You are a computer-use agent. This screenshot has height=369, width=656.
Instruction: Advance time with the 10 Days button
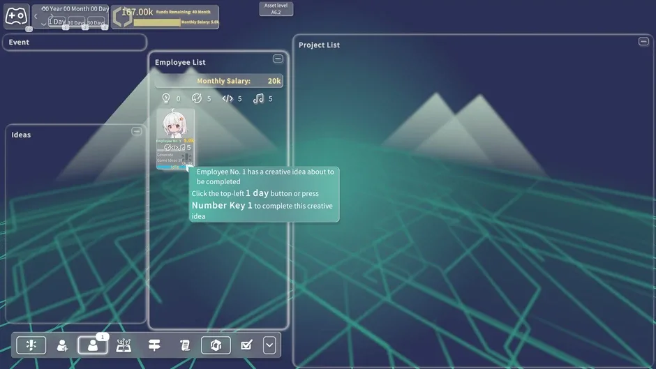77,22
